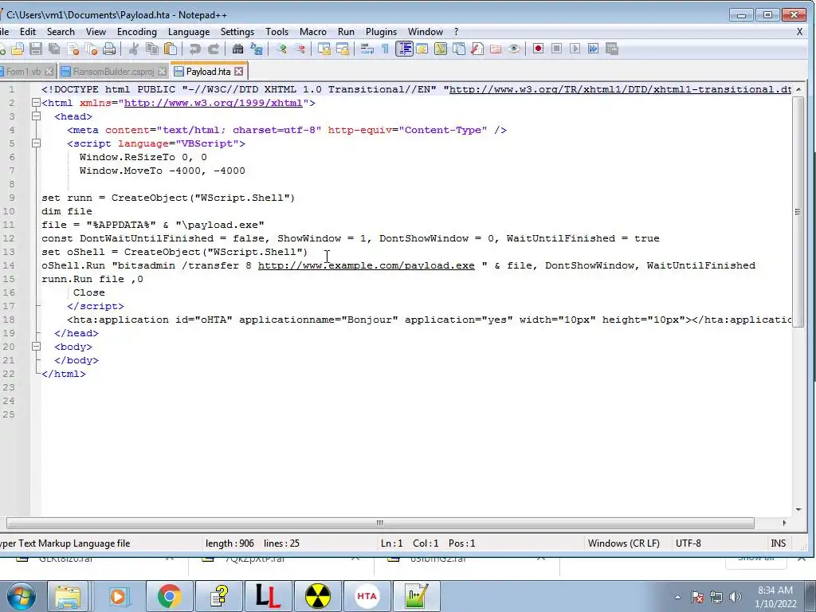
Task: Click the user defined language icon
Action: click(x=422, y=49)
